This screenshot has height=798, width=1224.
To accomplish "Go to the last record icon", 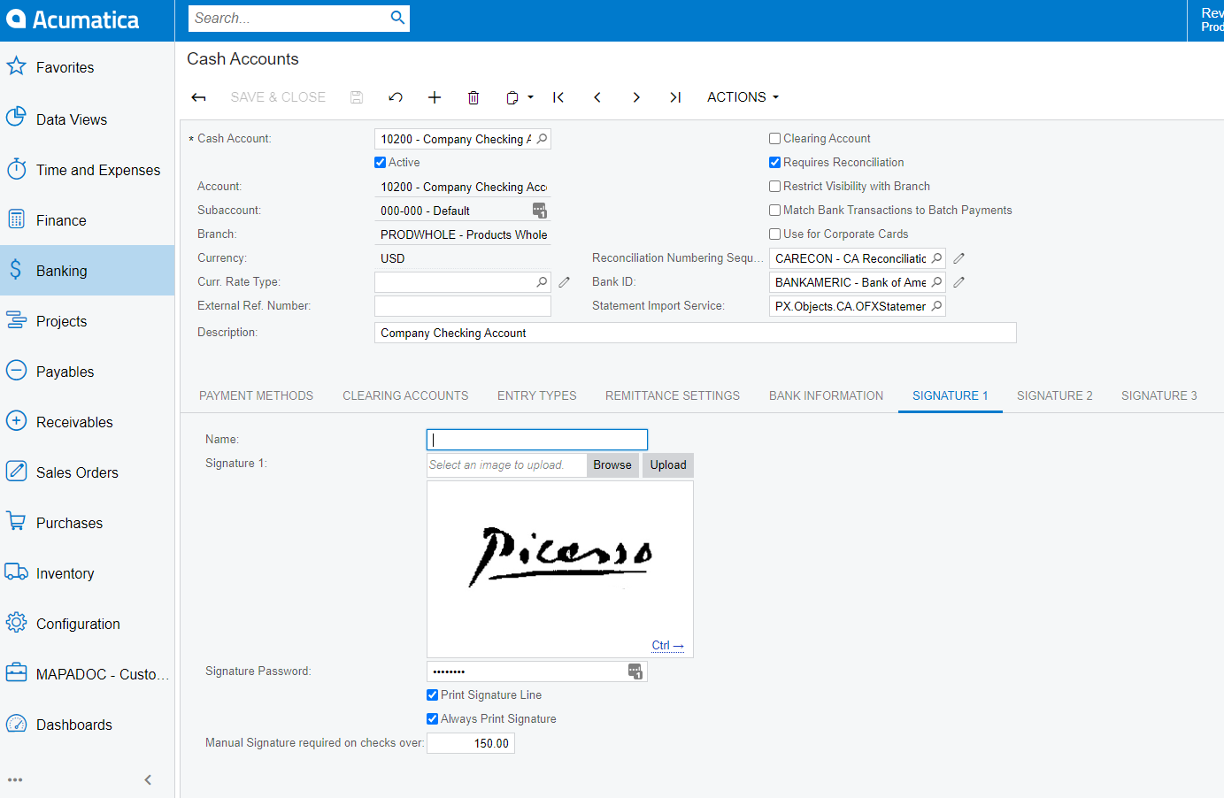I will point(675,97).
